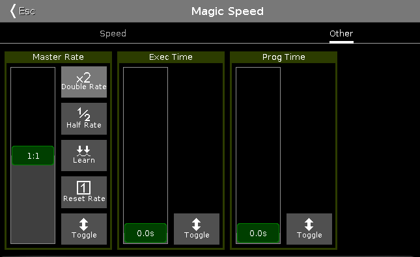420x257 pixels.
Task: Switch to the Speed tab
Action: click(x=113, y=33)
